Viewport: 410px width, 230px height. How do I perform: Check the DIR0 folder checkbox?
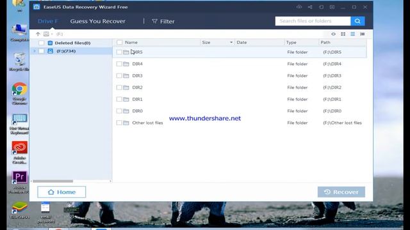(x=119, y=111)
